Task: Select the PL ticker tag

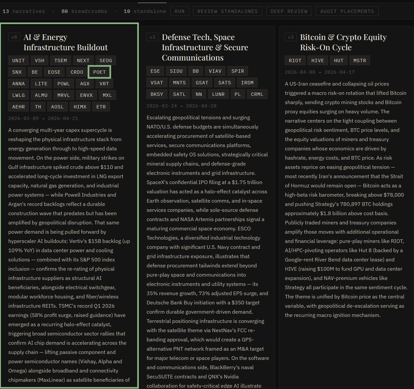Action: pos(238,94)
